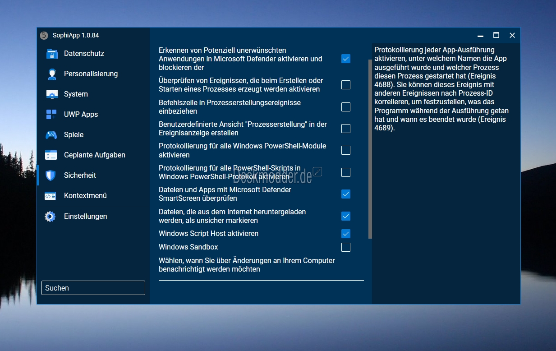Image resolution: width=556 pixels, height=351 pixels.
Task: Click the Personalisierung person icon
Action: (52, 74)
